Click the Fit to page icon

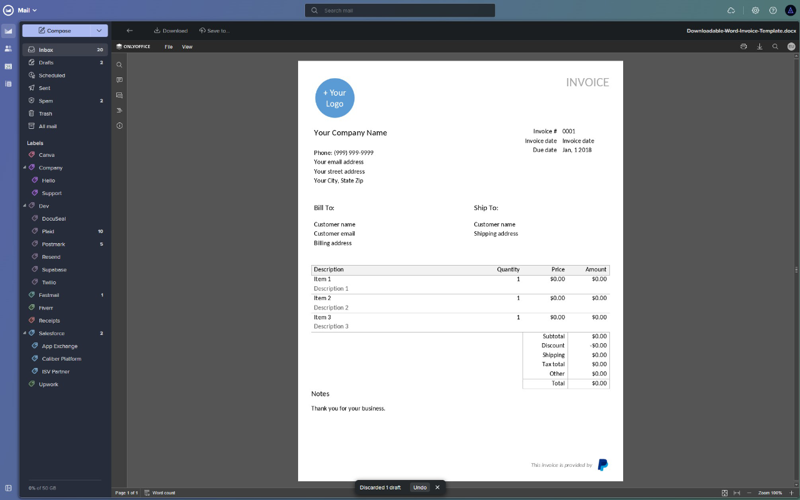click(724, 492)
